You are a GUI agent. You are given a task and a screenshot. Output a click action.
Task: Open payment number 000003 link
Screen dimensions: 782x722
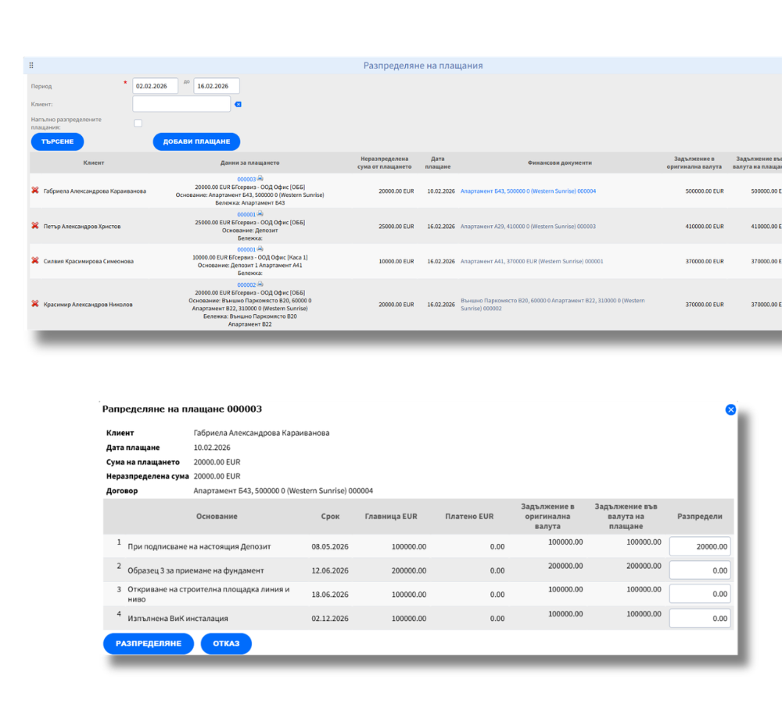246,179
